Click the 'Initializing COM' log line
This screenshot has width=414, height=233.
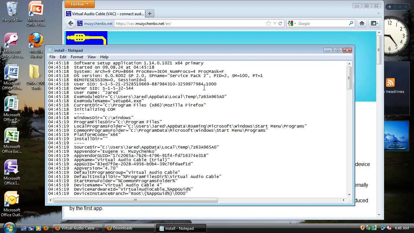coord(94,109)
